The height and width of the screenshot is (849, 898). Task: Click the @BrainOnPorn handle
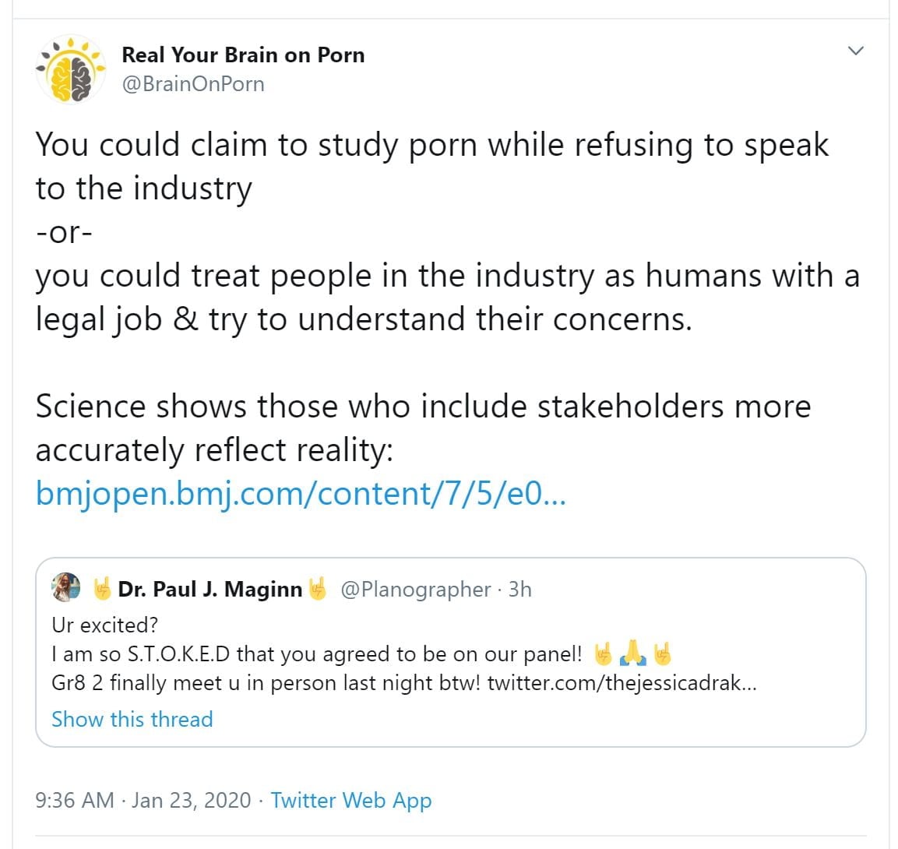(193, 84)
